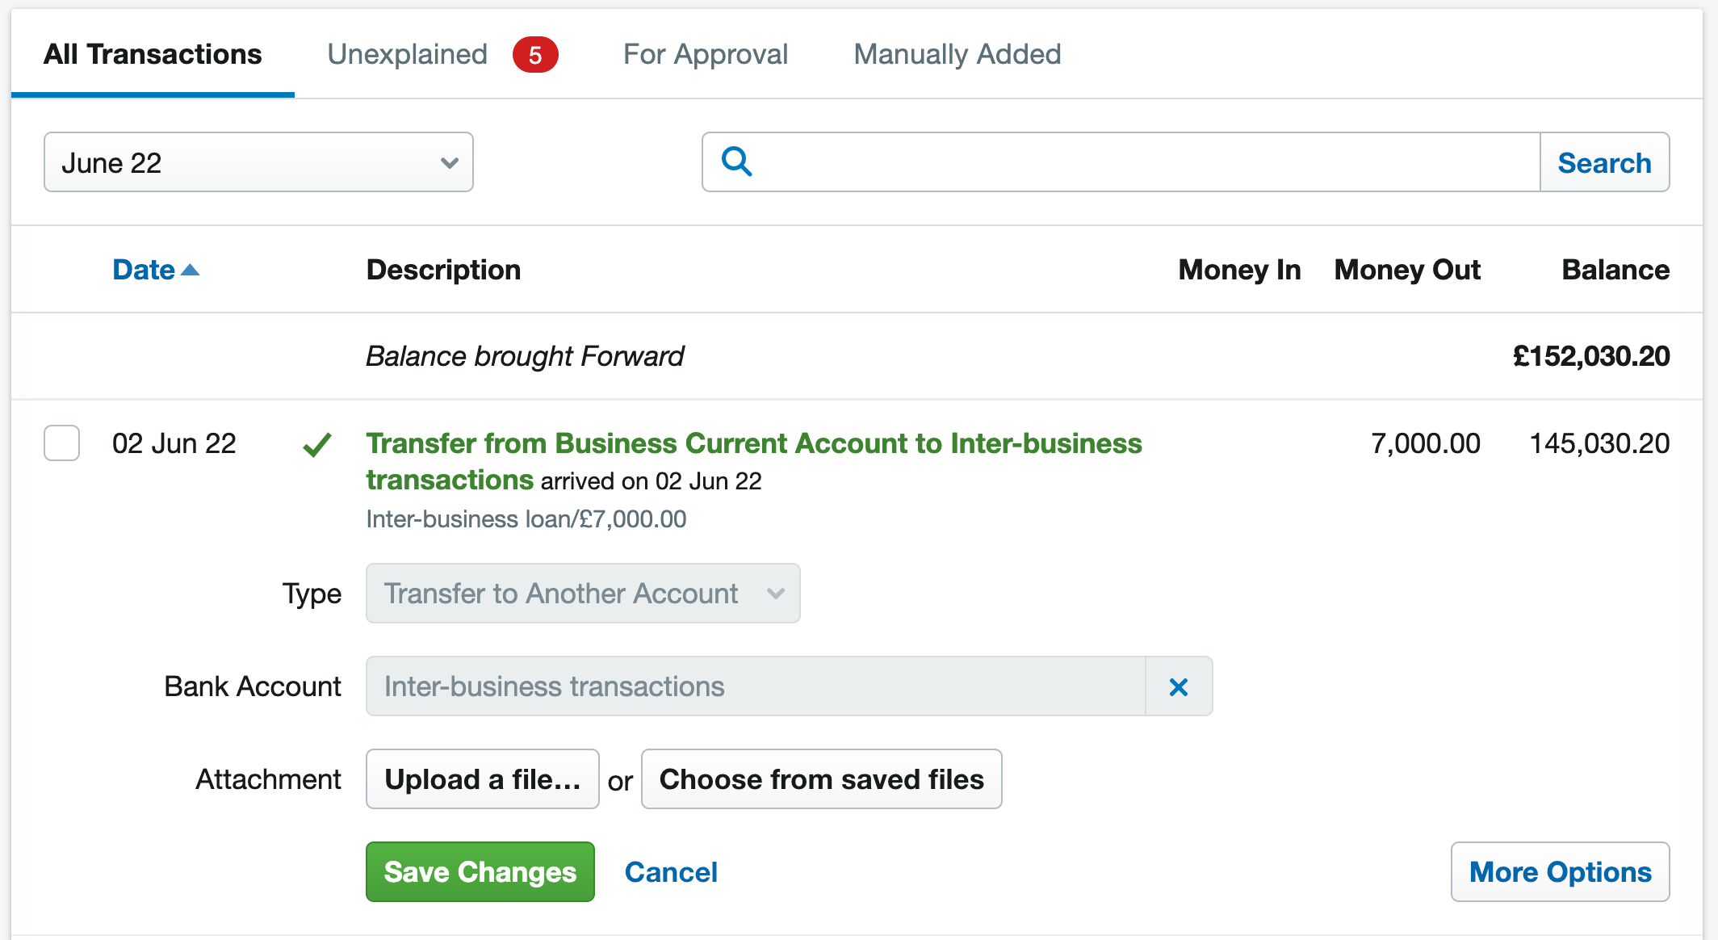Choose from saved files button

pos(822,779)
